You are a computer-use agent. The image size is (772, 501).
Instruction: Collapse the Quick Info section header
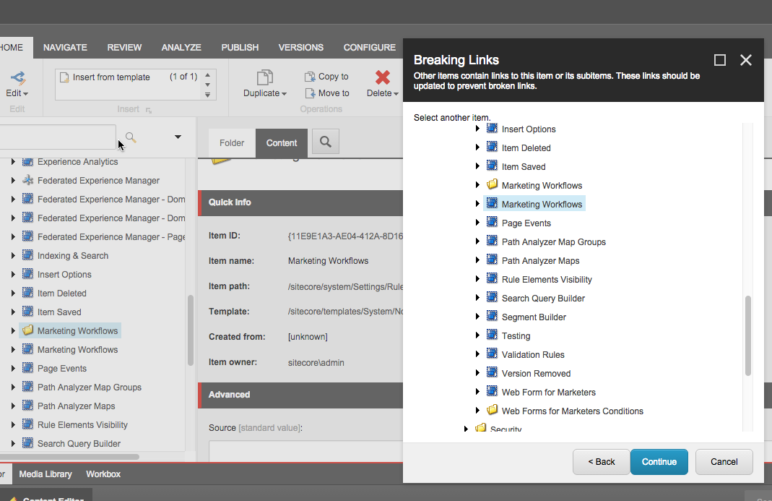coord(301,202)
